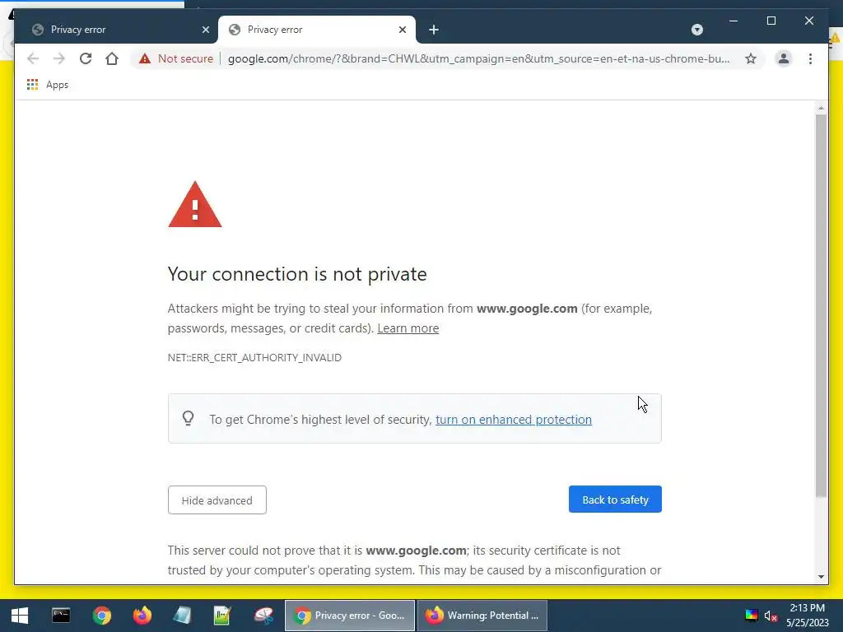Viewport: 843px width, 632px height.
Task: Click the NET::ERR_CERT_AUTHORITY_INVALID error code
Action: [254, 357]
